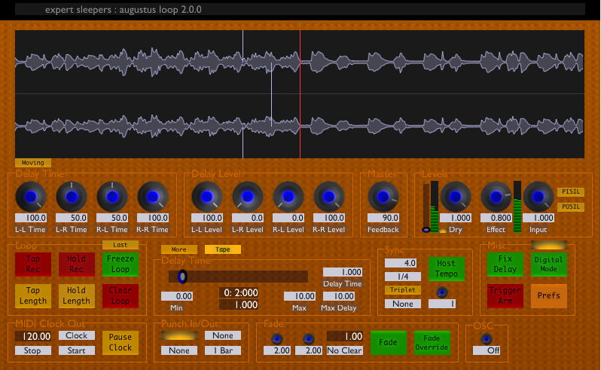Click the vertical level slider beside Dry

(426, 208)
